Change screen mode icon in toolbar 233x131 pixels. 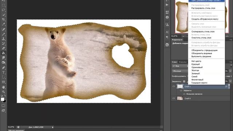click(3, 111)
